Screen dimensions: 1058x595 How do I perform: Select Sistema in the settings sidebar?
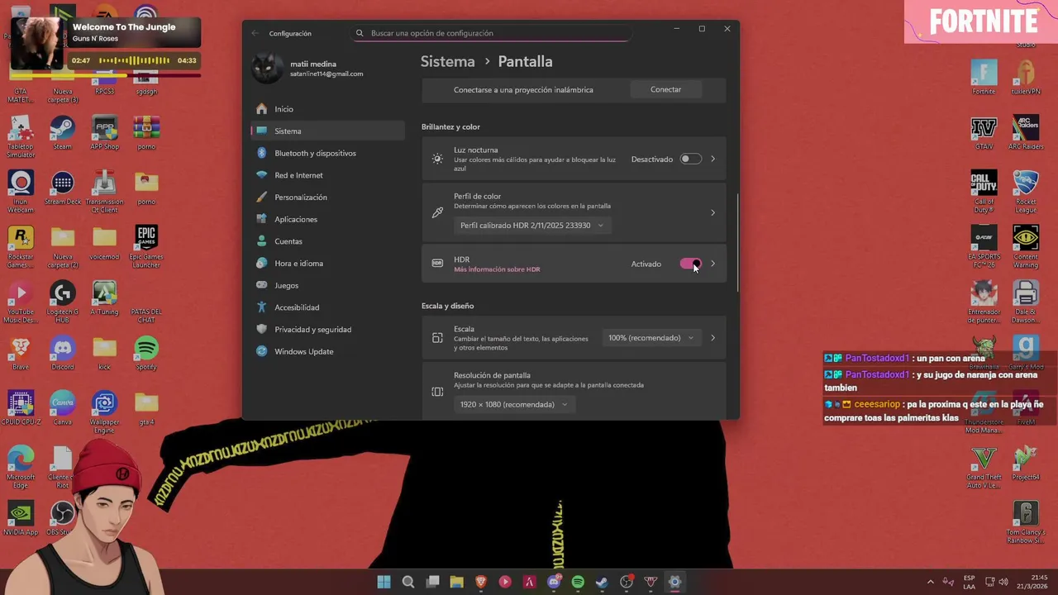[327, 131]
